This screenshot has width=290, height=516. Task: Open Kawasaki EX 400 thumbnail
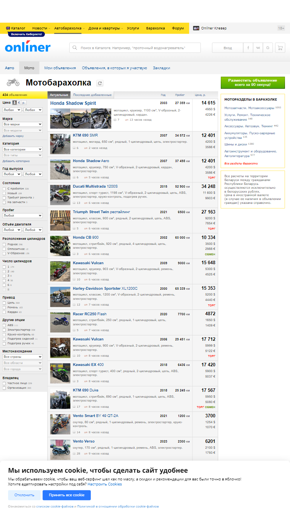tap(60, 373)
